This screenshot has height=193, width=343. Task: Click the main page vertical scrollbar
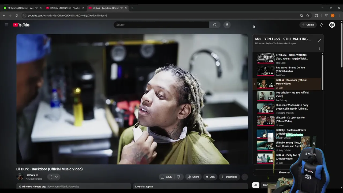[341, 46]
